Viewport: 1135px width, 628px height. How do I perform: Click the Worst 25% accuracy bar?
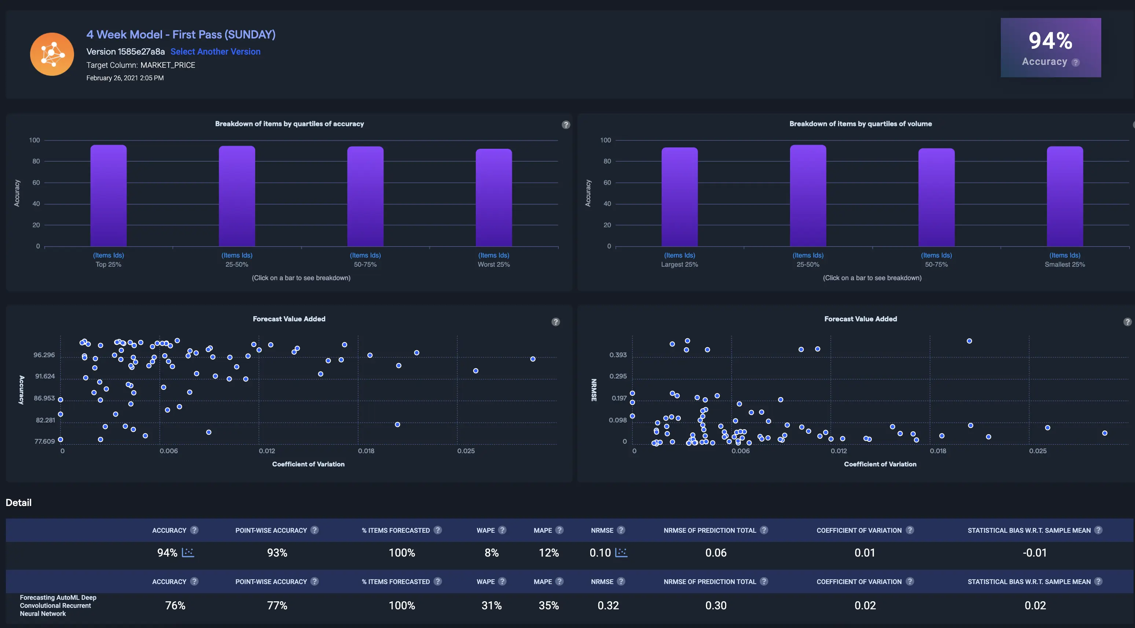tap(494, 197)
